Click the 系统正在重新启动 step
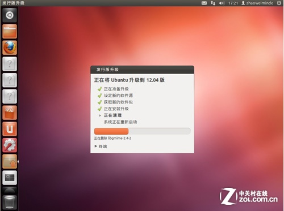 pos(120,122)
